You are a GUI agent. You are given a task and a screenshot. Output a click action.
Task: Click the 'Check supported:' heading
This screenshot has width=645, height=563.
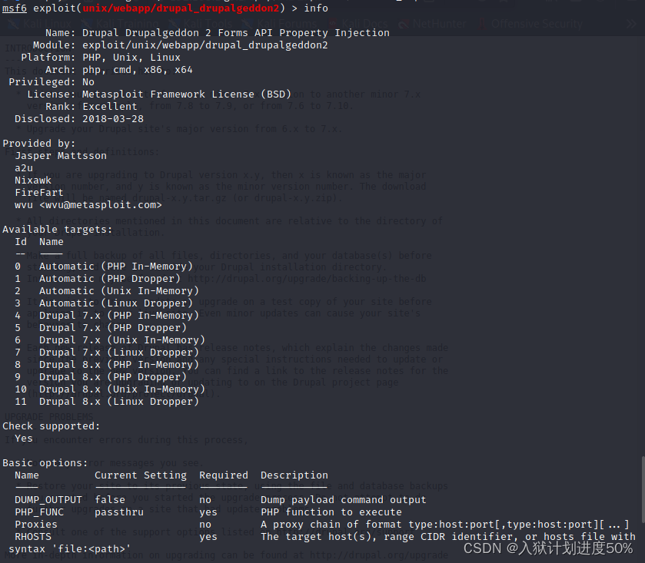click(x=51, y=426)
